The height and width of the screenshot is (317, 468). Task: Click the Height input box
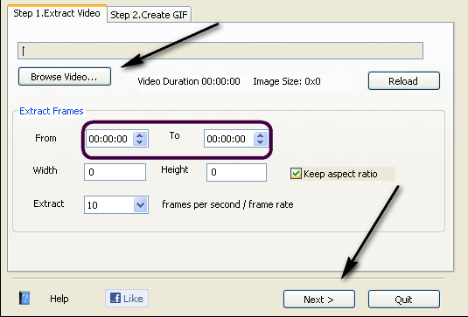point(236,172)
